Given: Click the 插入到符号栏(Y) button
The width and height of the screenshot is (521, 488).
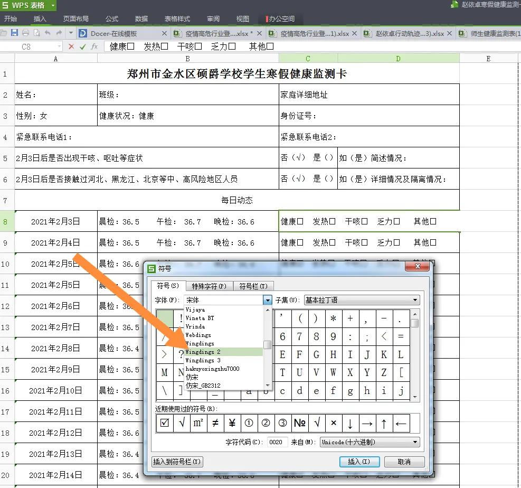Looking at the screenshot, I should 177,462.
